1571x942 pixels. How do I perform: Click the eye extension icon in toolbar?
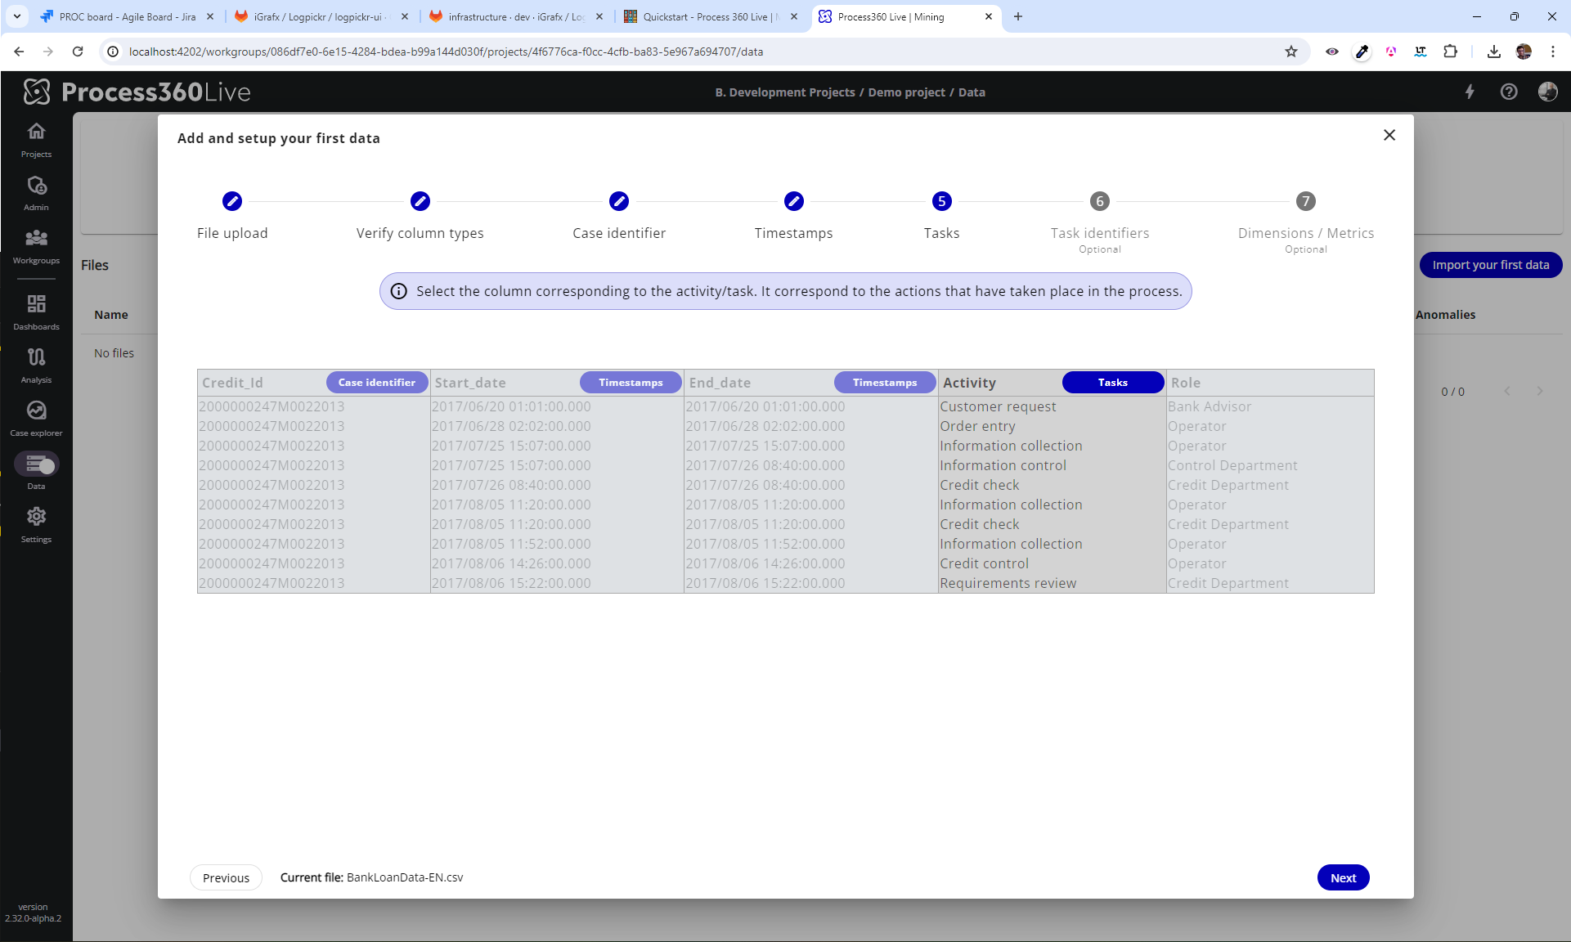(x=1332, y=52)
